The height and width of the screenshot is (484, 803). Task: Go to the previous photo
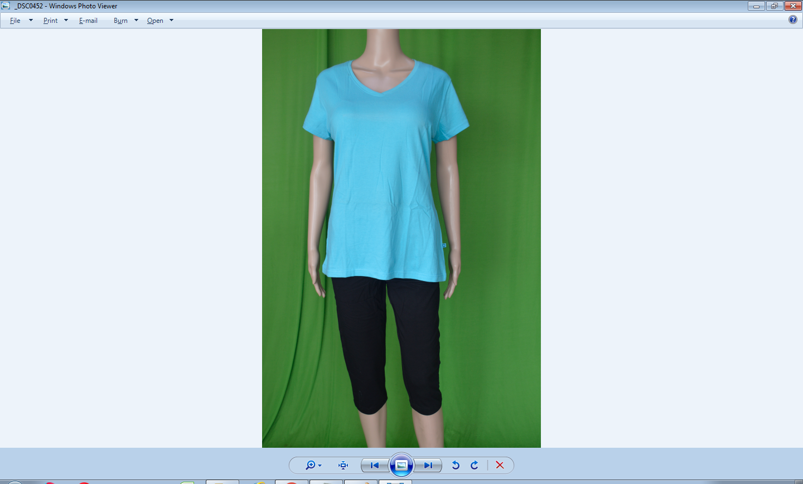[375, 465]
